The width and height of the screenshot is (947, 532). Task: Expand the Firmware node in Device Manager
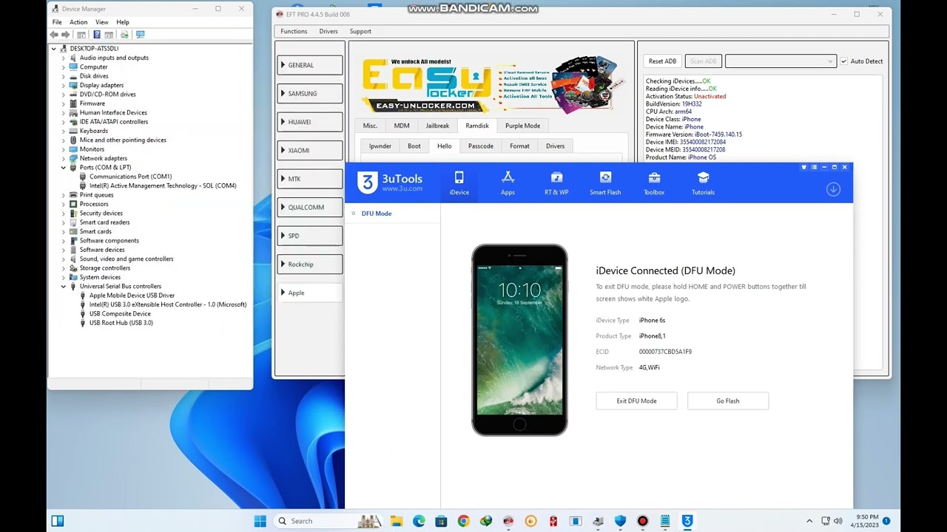point(64,103)
